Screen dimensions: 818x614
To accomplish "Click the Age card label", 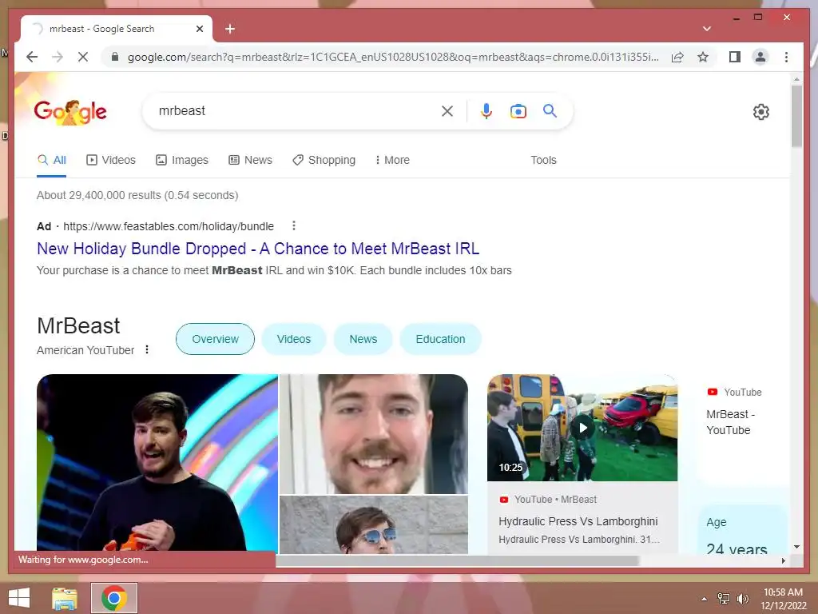I will [x=717, y=522].
